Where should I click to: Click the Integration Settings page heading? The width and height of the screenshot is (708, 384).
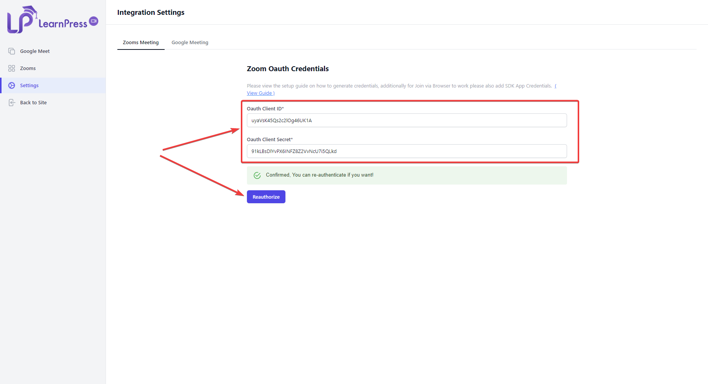151,12
